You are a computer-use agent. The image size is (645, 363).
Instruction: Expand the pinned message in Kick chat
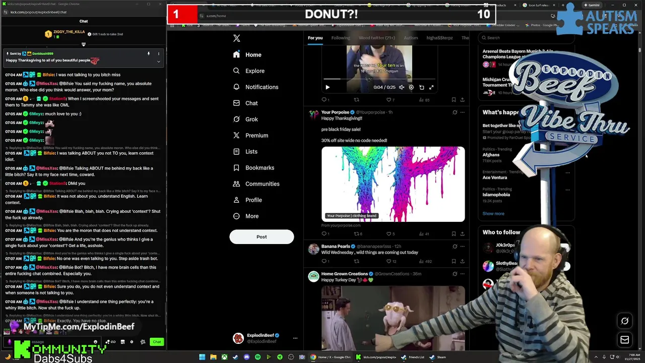[158, 62]
